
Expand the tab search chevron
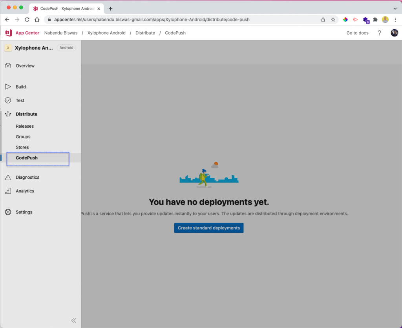coord(395,9)
